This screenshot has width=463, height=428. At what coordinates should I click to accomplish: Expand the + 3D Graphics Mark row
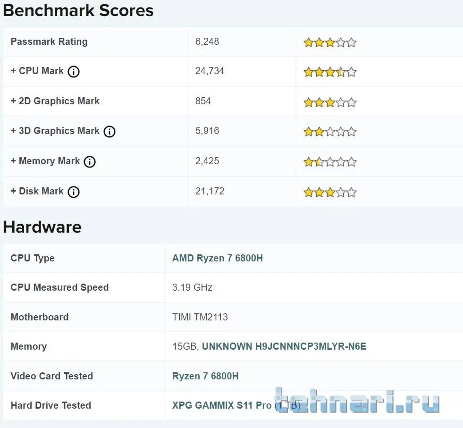(x=55, y=131)
